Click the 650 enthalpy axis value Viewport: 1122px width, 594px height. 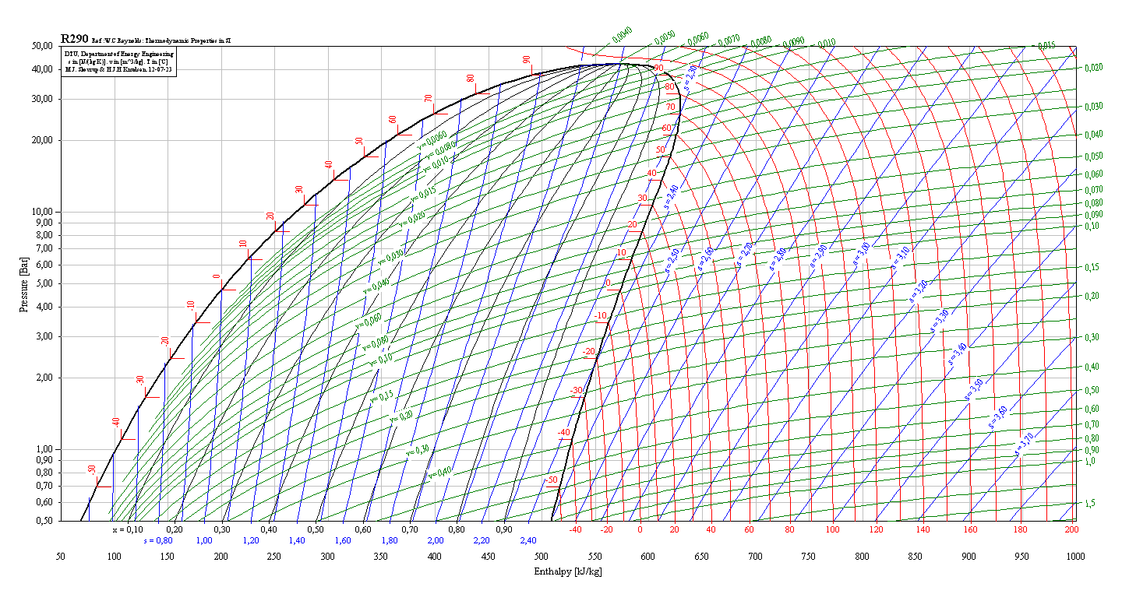tap(701, 557)
